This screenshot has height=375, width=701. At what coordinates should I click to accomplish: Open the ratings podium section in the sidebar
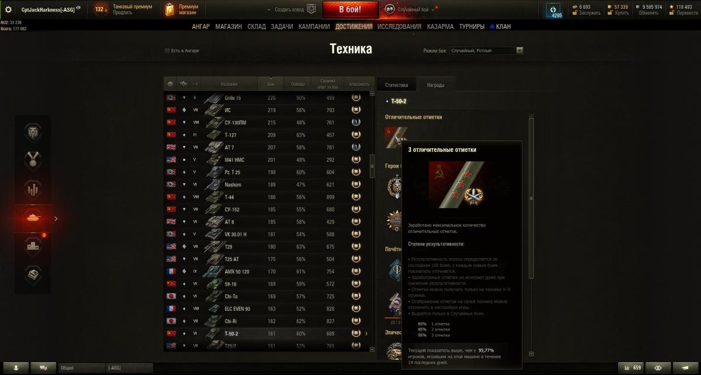(33, 246)
